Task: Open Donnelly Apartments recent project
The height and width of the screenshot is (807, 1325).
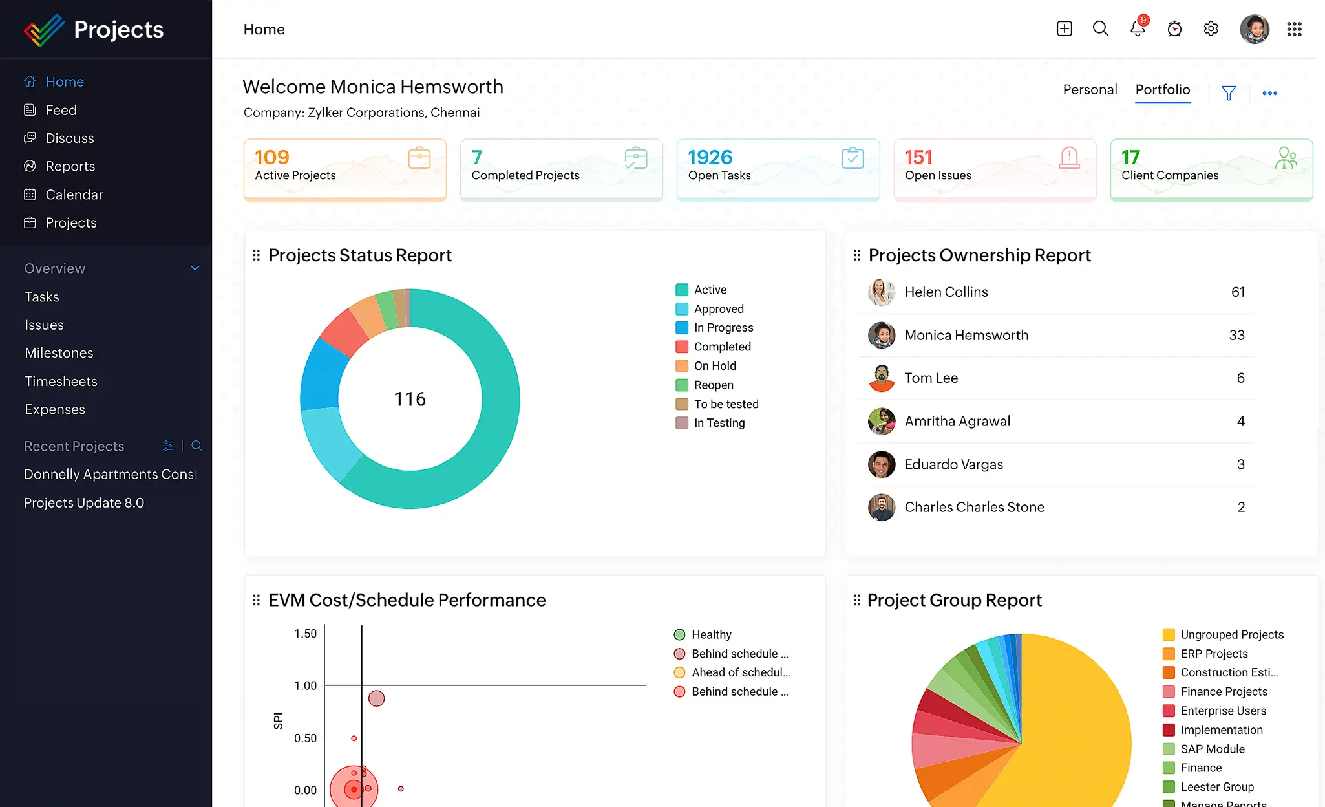Action: pyautogui.click(x=110, y=475)
